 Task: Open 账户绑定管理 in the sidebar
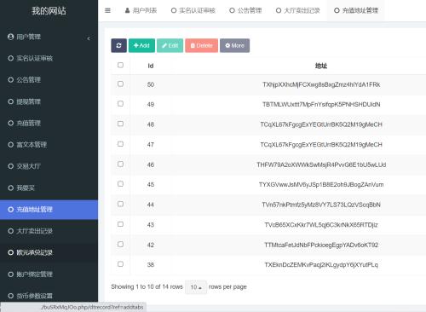[x=49, y=274]
